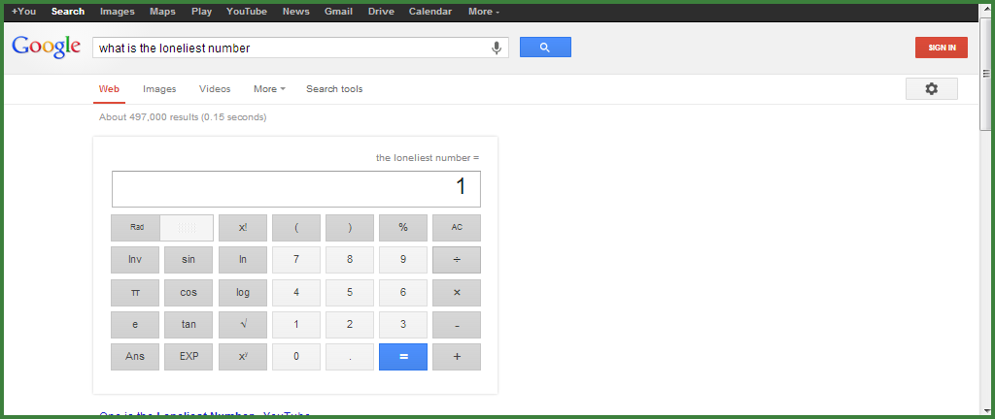The image size is (995, 419).
Task: Open Gmail from the top bar
Action: (338, 12)
